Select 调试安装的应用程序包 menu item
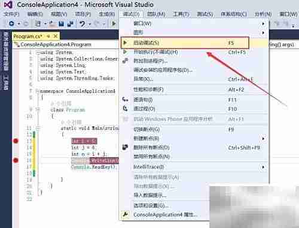The width and height of the screenshot is (299, 228). click(x=194, y=70)
